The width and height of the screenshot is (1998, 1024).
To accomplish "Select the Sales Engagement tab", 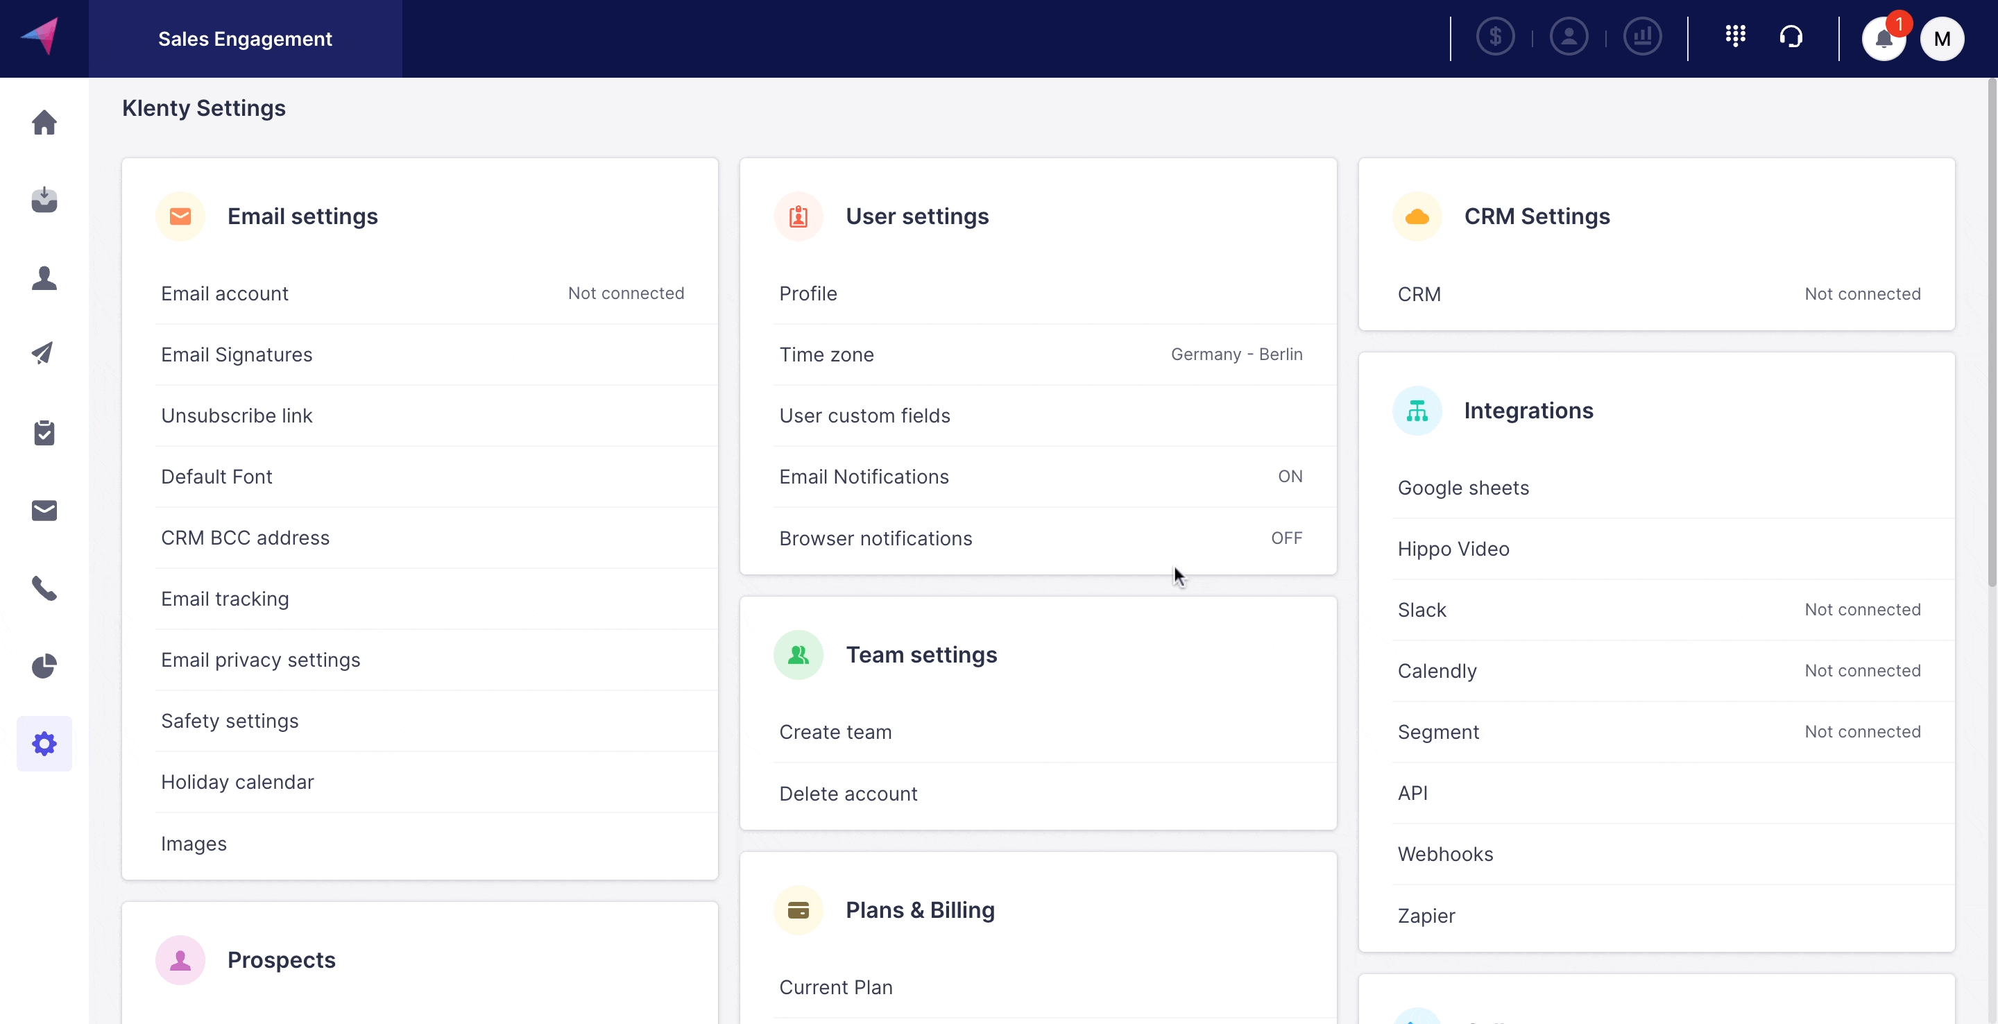I will [245, 39].
